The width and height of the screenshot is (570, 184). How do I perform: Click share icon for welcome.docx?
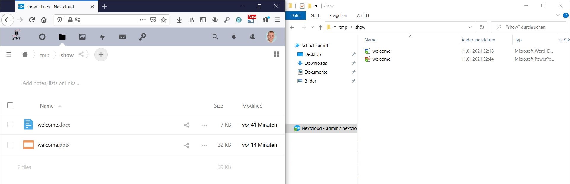[186, 125]
